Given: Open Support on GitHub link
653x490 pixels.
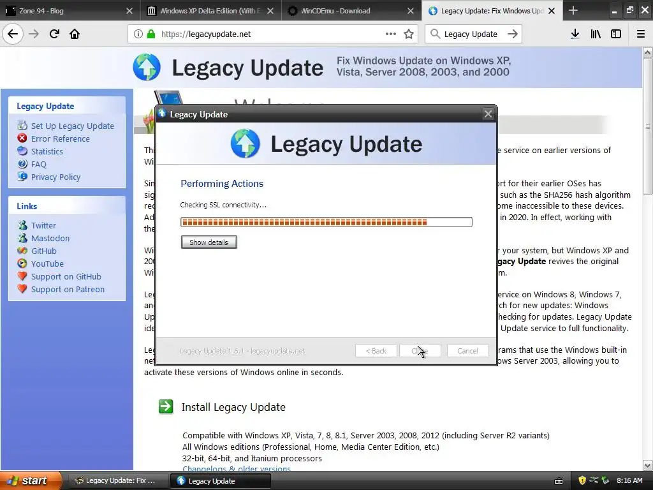Looking at the screenshot, I should click(x=66, y=277).
